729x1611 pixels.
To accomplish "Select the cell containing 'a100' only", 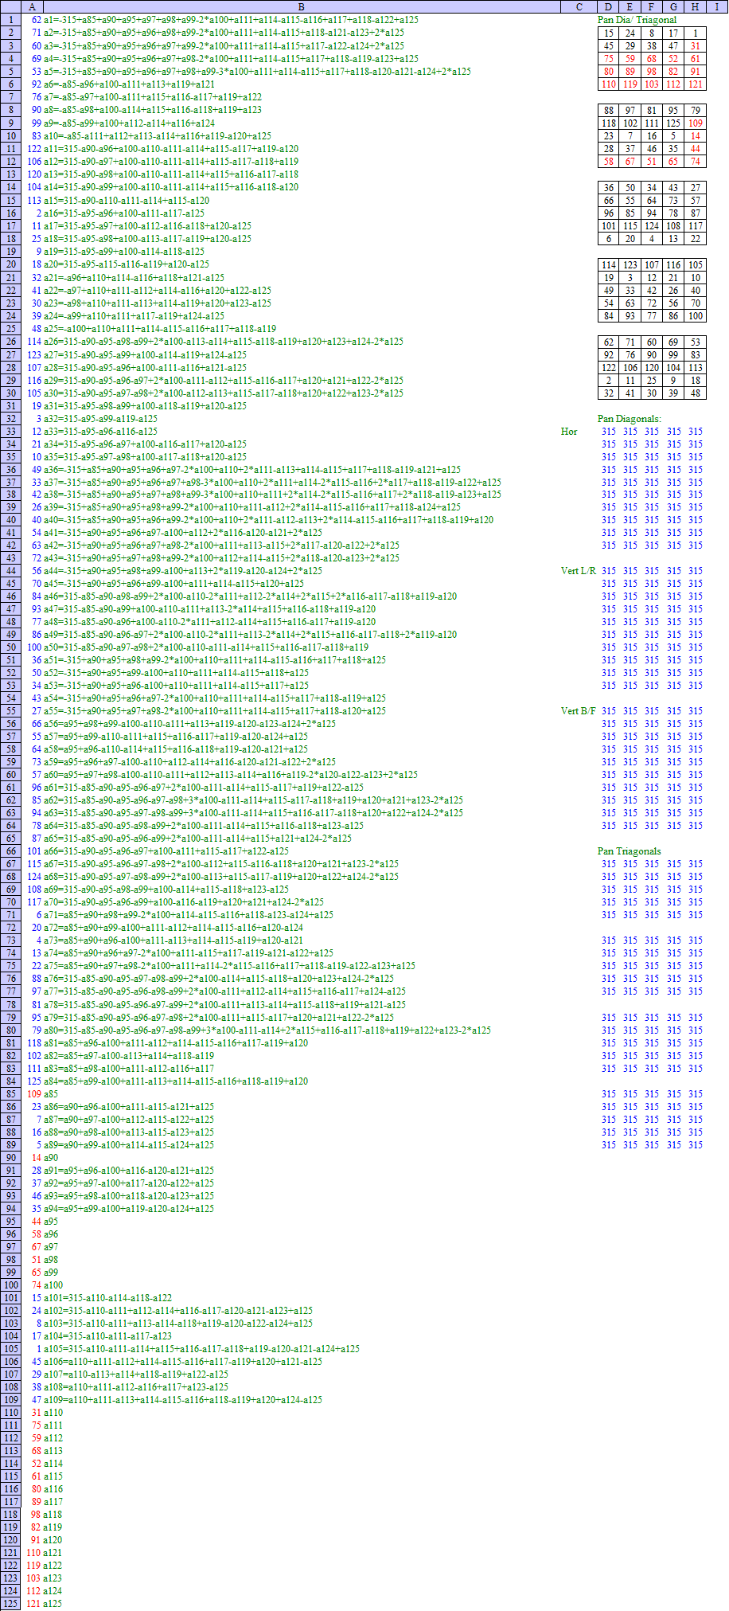I will pos(53,1284).
